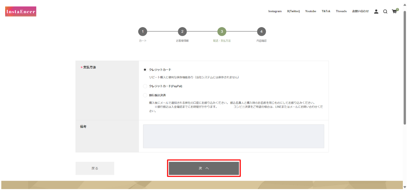The image size is (408, 192).
Task: Click inside the 備考 remarks text area
Action: click(x=233, y=136)
